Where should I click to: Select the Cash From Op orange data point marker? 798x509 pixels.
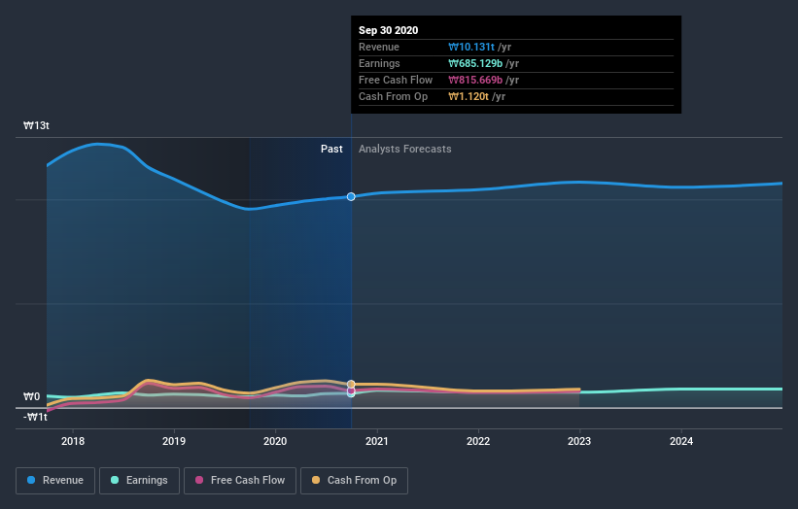[x=351, y=385]
